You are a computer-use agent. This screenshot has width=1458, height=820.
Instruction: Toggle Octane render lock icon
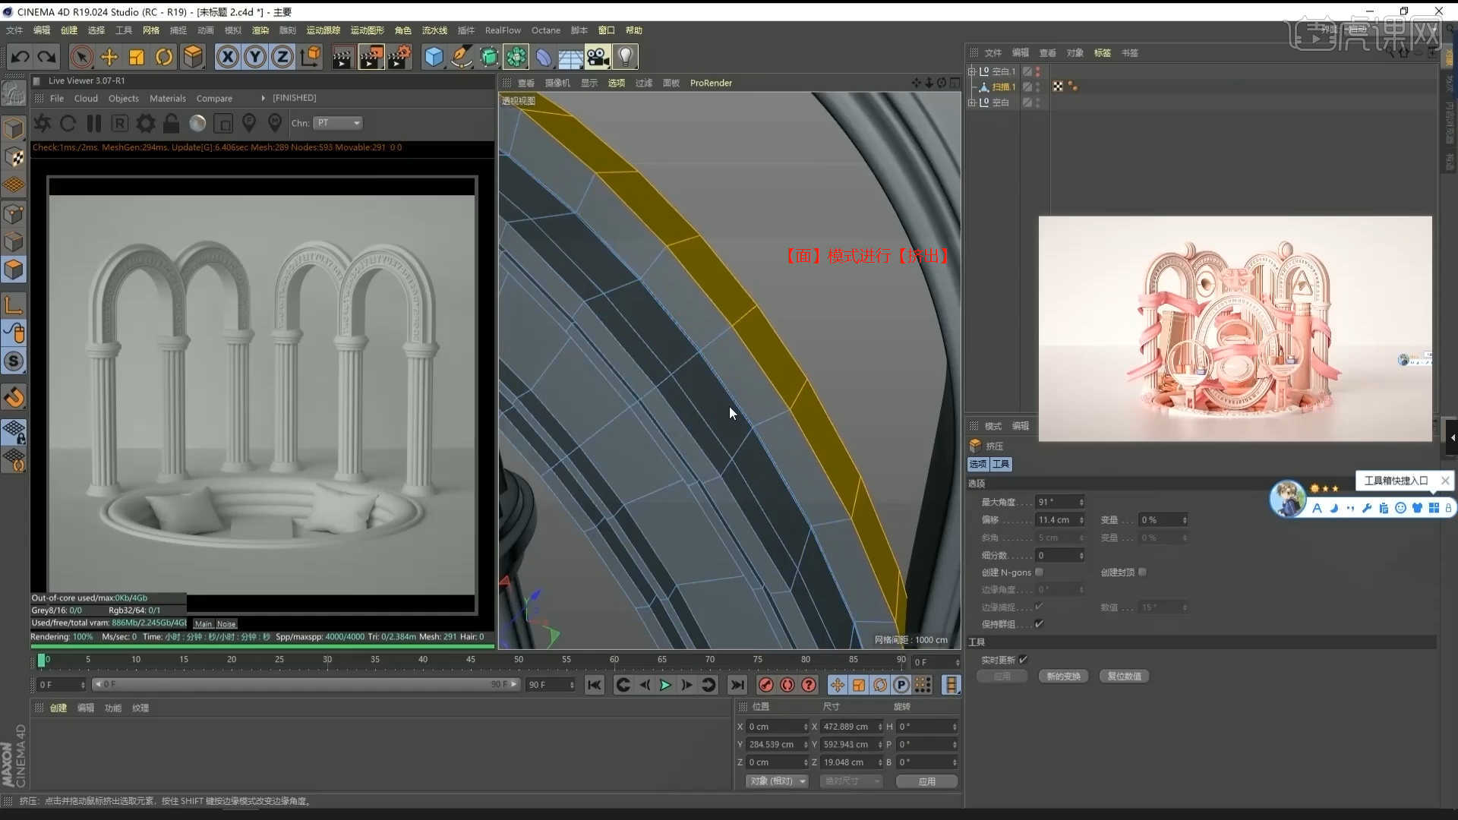click(x=172, y=123)
